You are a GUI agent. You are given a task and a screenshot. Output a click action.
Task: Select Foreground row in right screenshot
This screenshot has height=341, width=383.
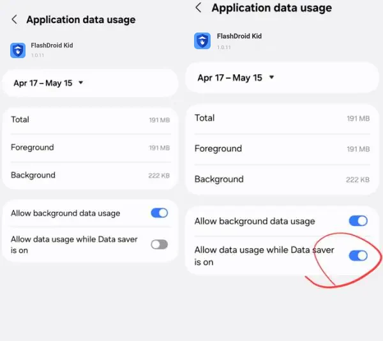(x=282, y=149)
